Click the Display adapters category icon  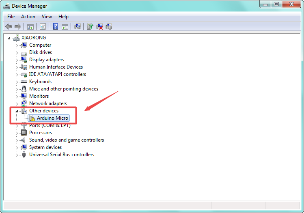(x=24, y=60)
